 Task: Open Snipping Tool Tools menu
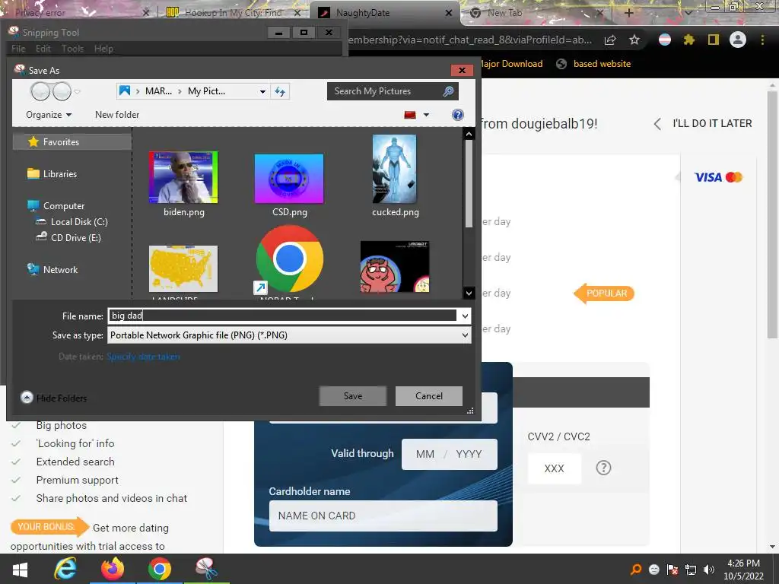click(x=72, y=49)
